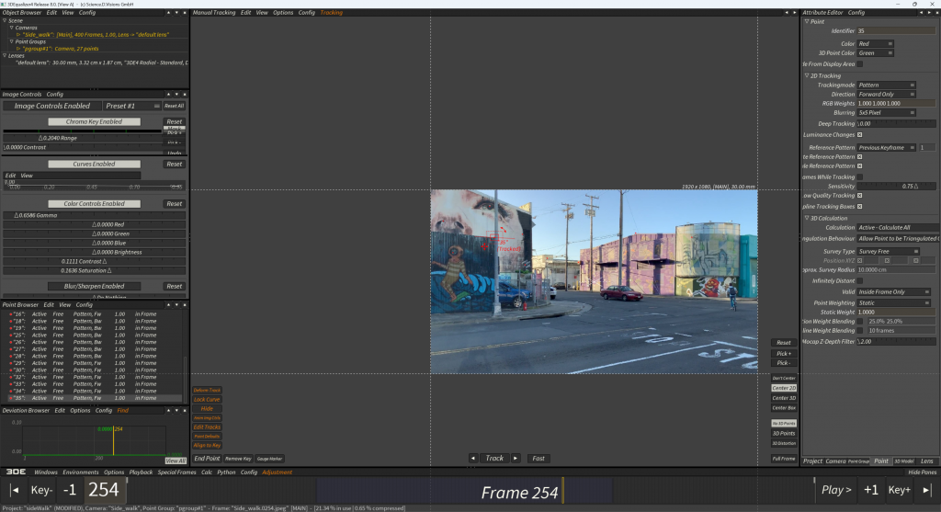Toggle Blur/Sharpen Enabled button
Viewport: 941px width, 512px height.
(95, 286)
